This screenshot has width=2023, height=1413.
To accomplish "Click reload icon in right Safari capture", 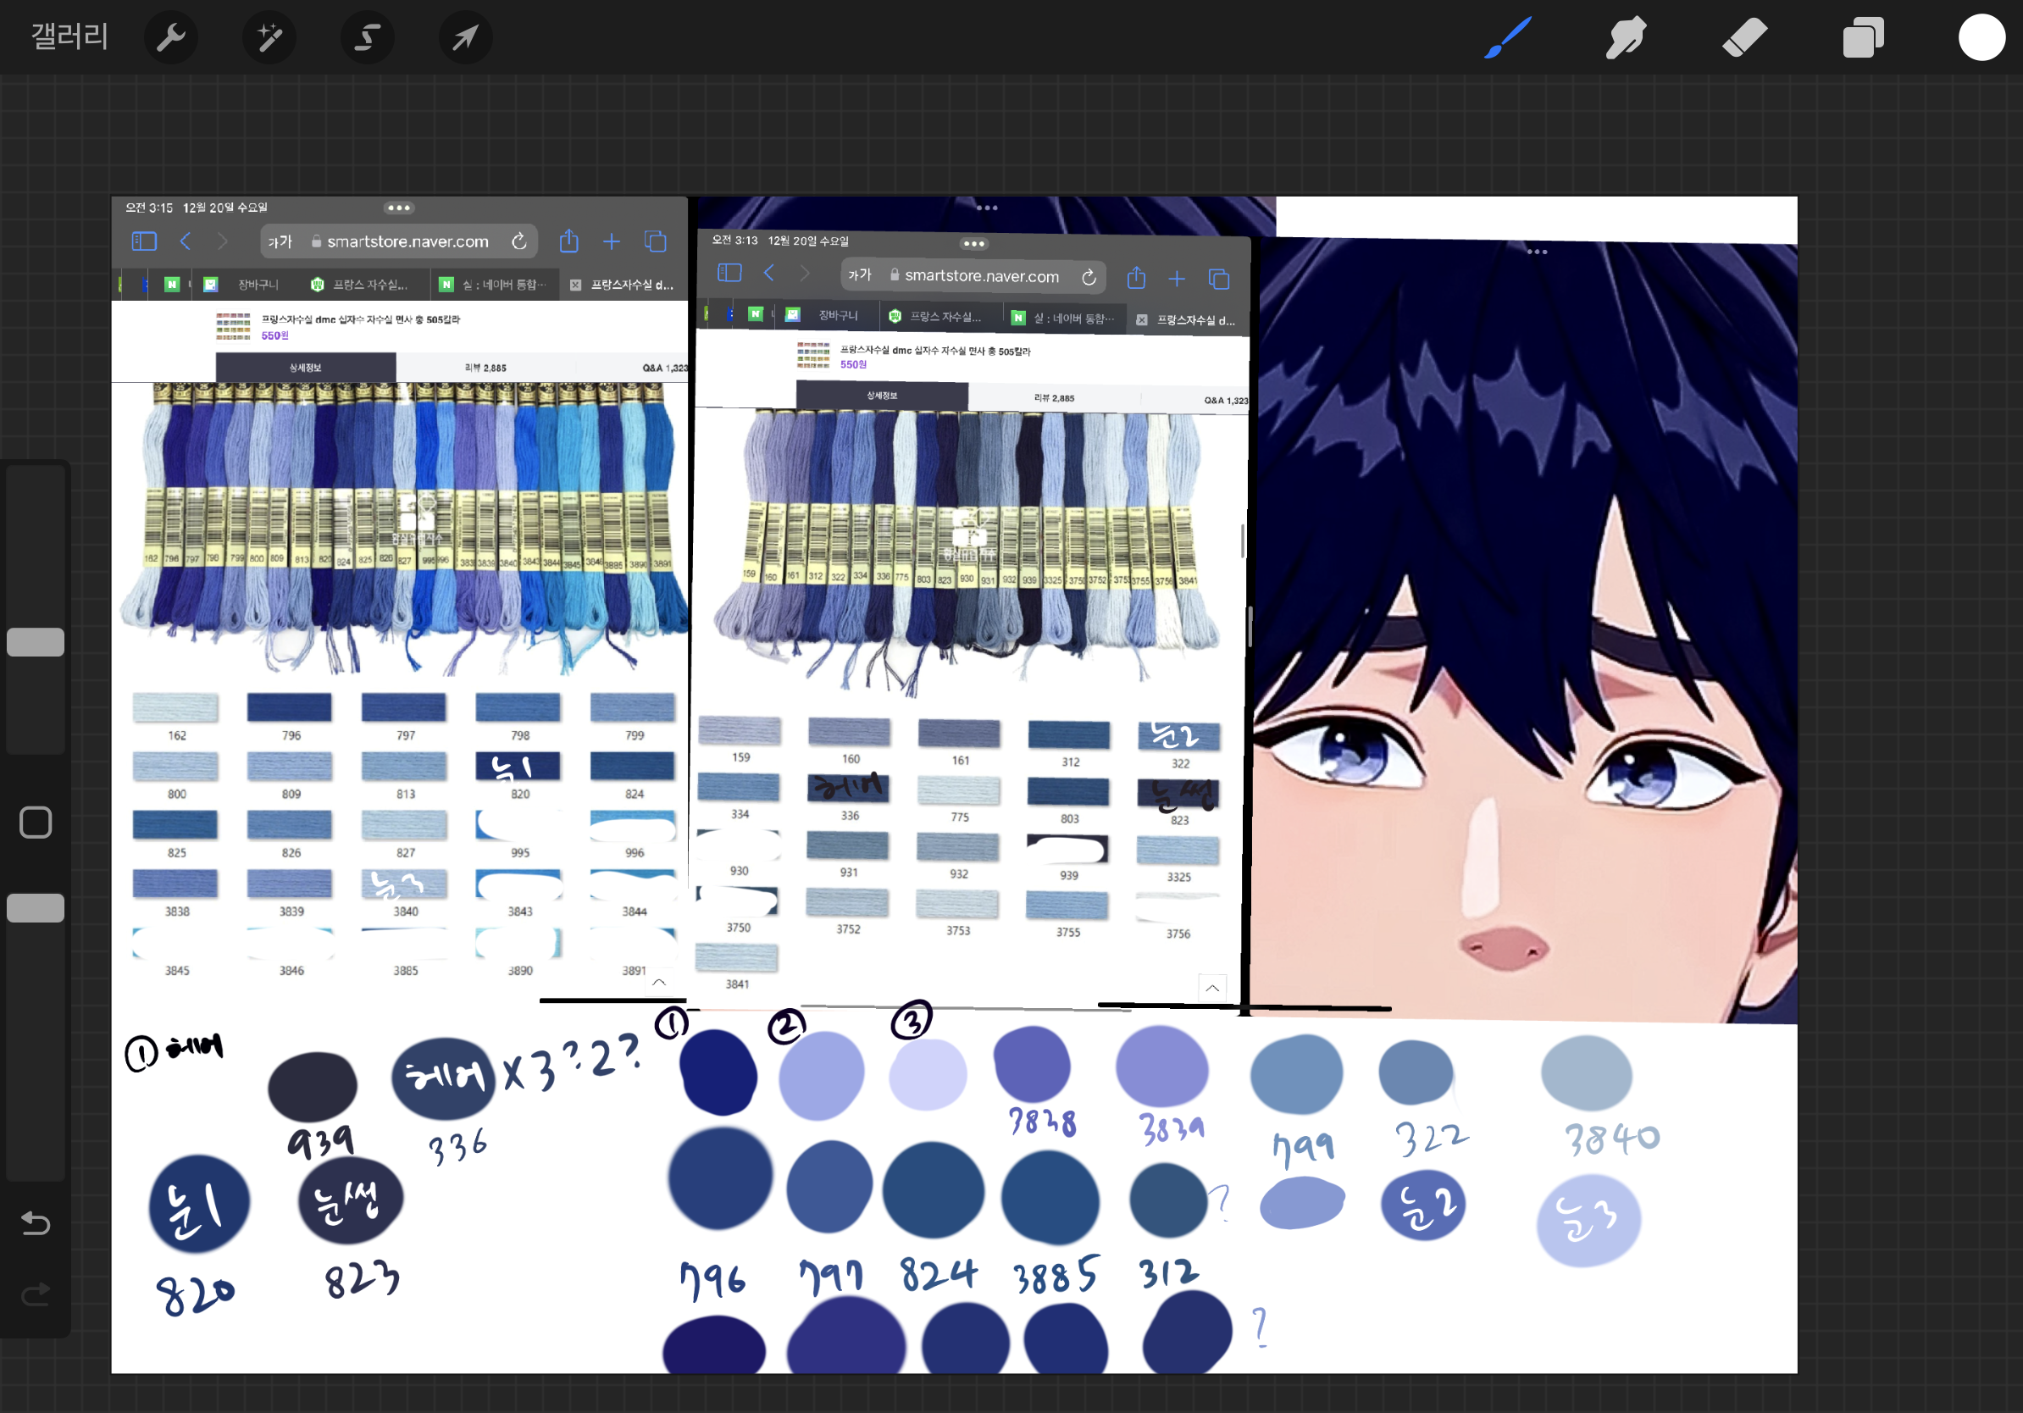I will pyautogui.click(x=1089, y=278).
